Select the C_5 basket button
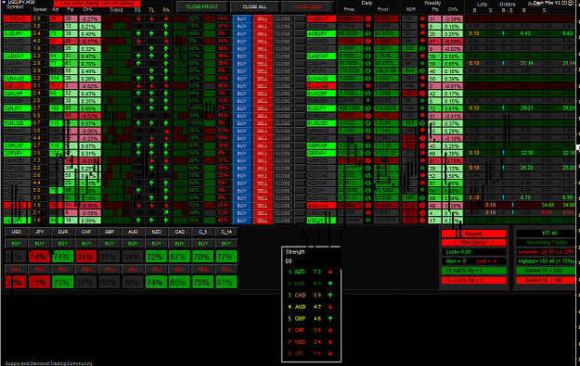The width and height of the screenshot is (580, 366). [x=202, y=232]
